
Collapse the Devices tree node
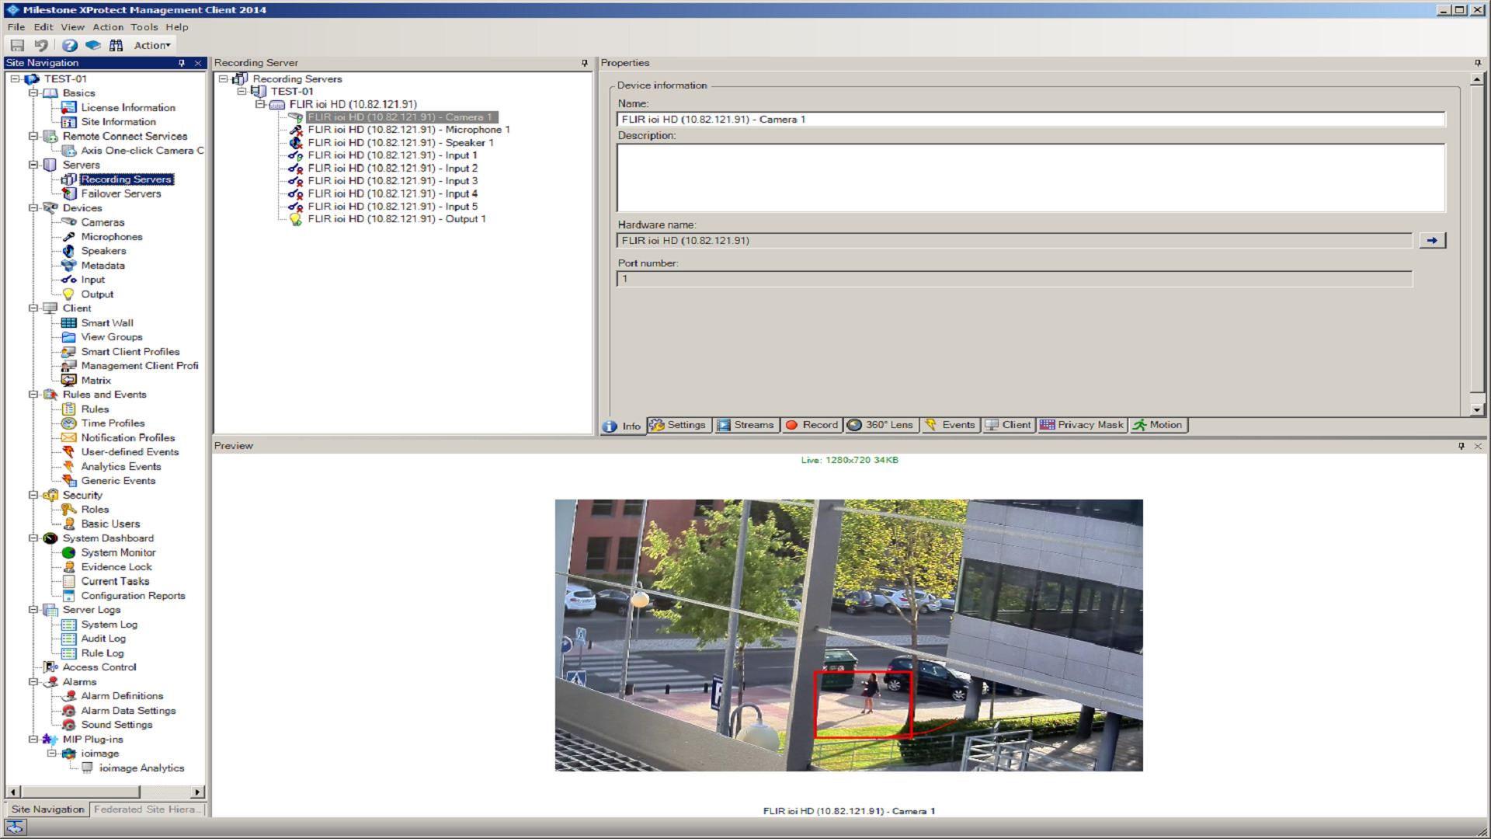[x=33, y=208]
